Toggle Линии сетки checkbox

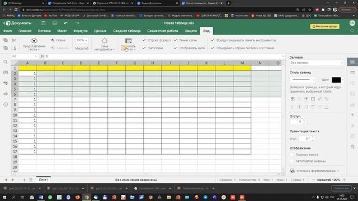pos(175,40)
